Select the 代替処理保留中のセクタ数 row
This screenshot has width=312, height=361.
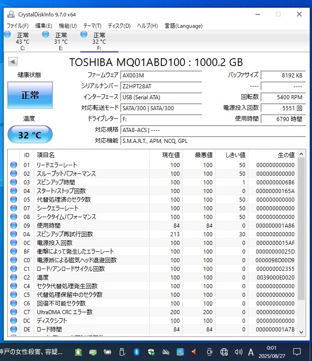click(152, 295)
